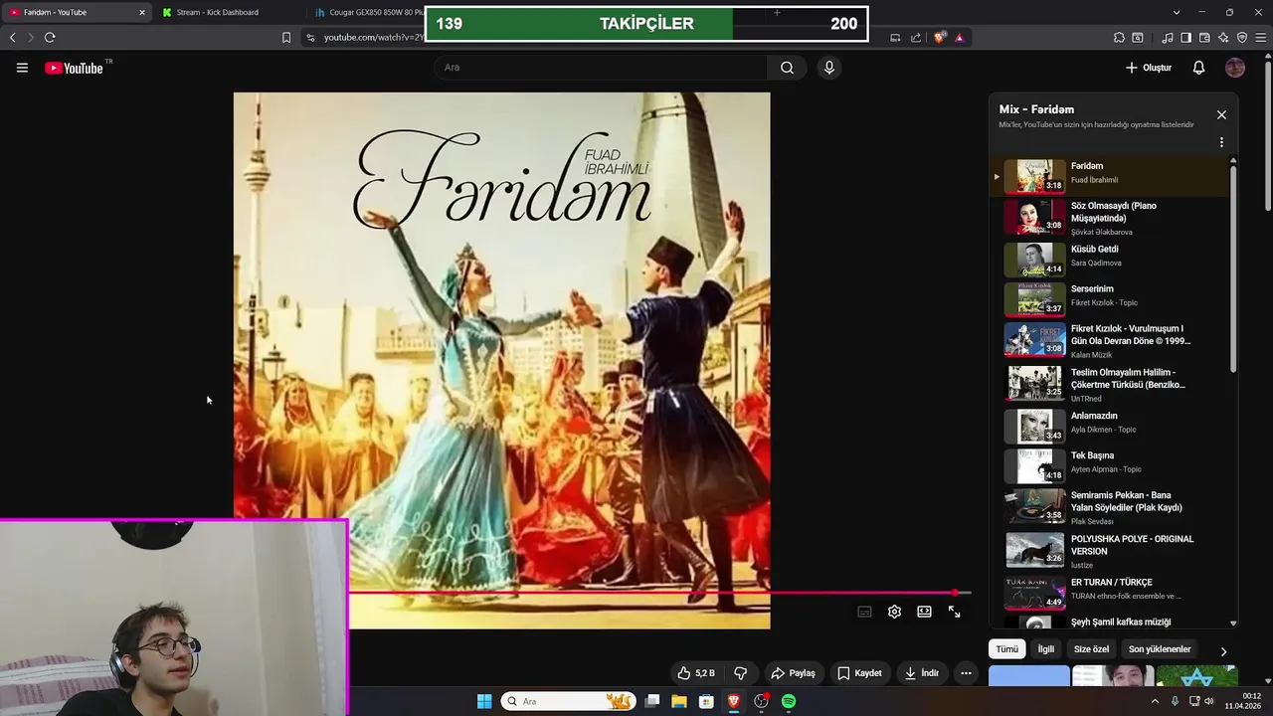
Task: Open Brave Rewards triangle icon
Action: [959, 38]
